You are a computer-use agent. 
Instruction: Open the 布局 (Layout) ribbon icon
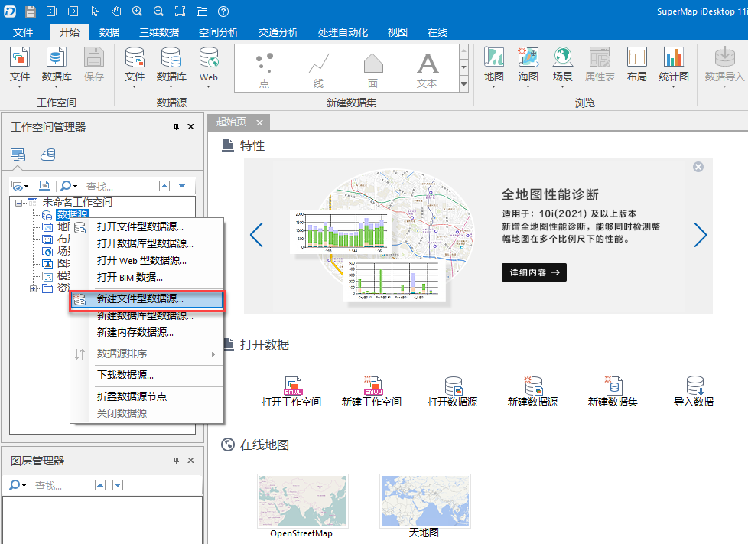pyautogui.click(x=636, y=59)
